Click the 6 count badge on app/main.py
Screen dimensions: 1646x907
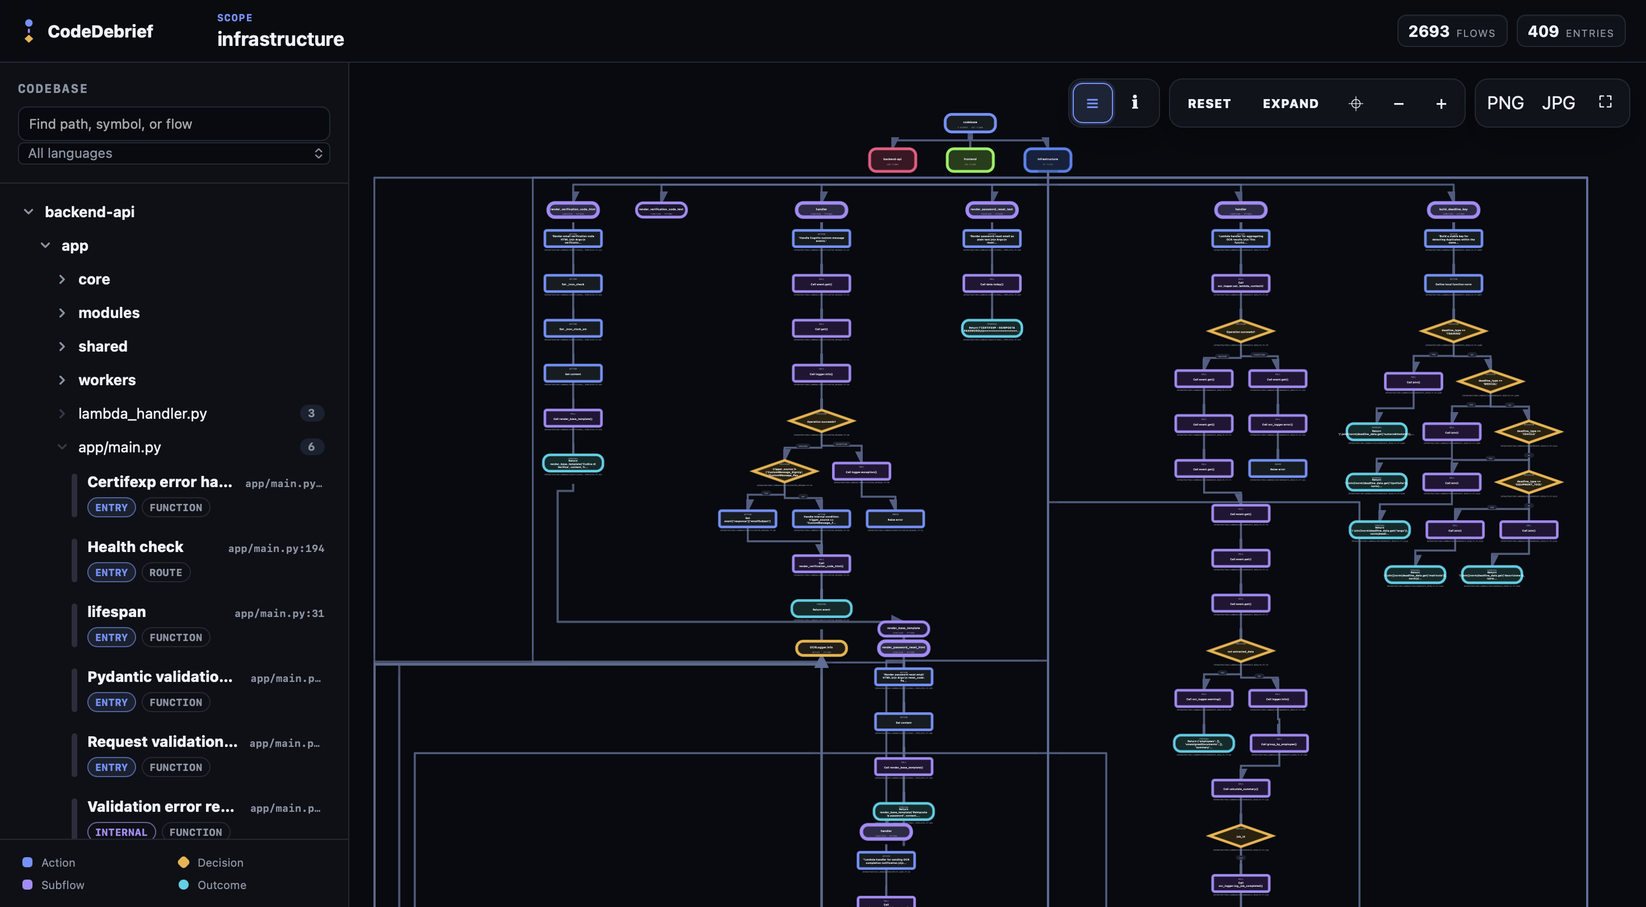[x=311, y=447]
